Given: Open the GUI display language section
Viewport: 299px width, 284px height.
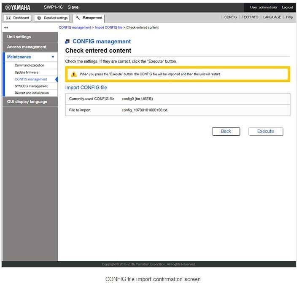Looking at the screenshot, I should (x=30, y=102).
